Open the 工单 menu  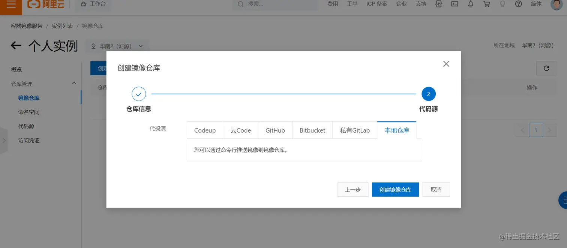click(x=352, y=4)
